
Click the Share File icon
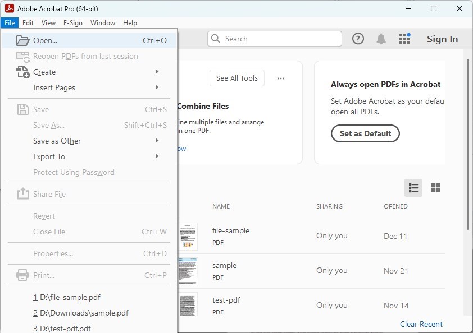tap(22, 194)
